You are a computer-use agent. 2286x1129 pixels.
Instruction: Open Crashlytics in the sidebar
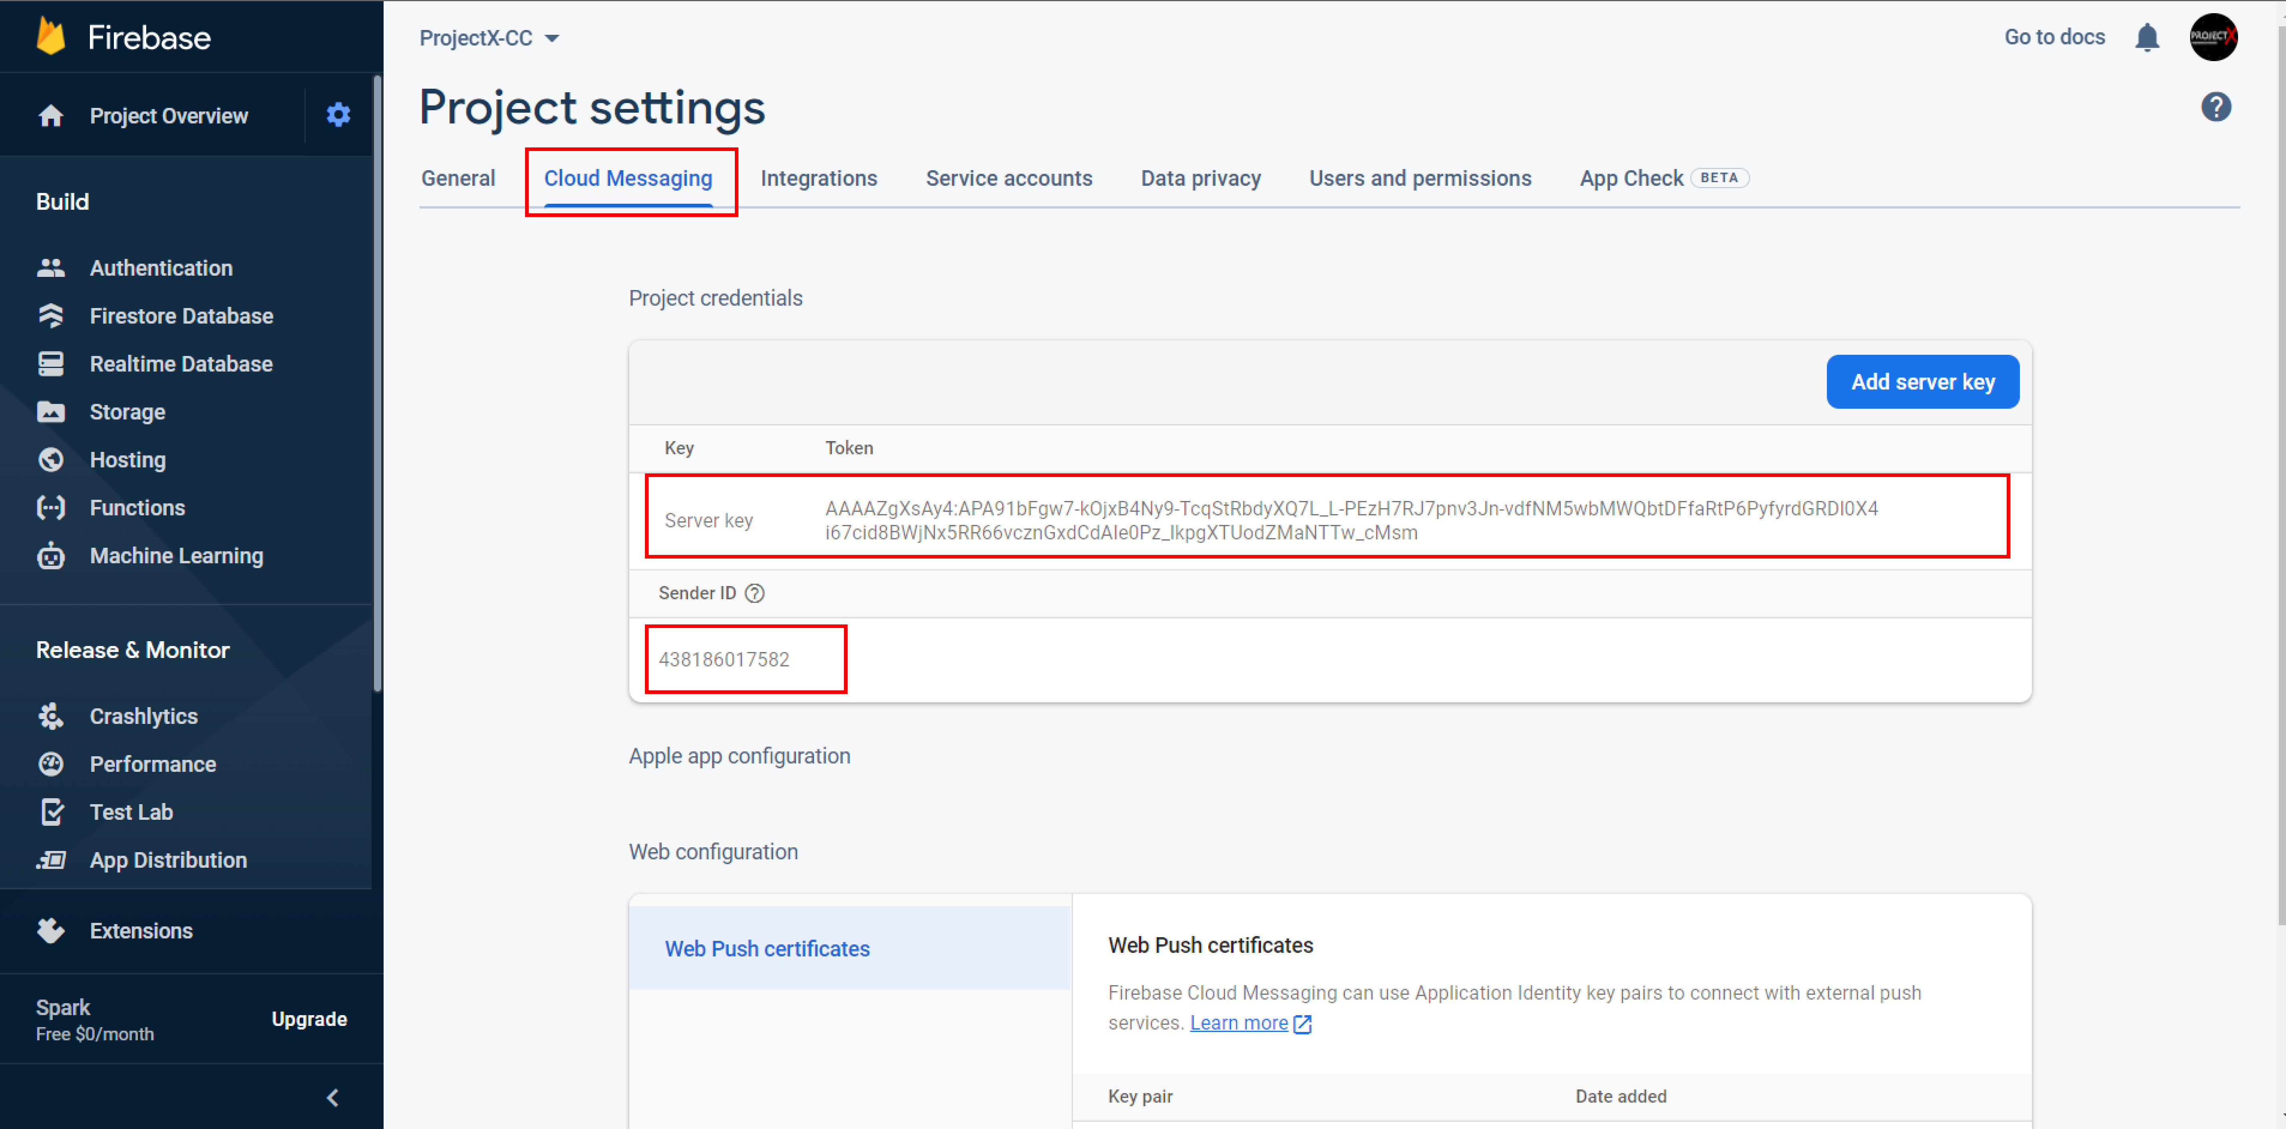pyautogui.click(x=144, y=716)
